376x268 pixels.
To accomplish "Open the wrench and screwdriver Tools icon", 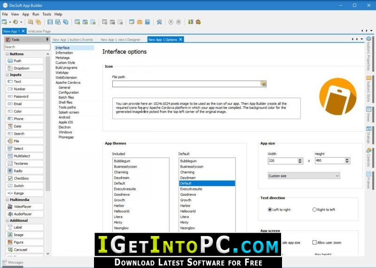I will [x=159, y=22].
